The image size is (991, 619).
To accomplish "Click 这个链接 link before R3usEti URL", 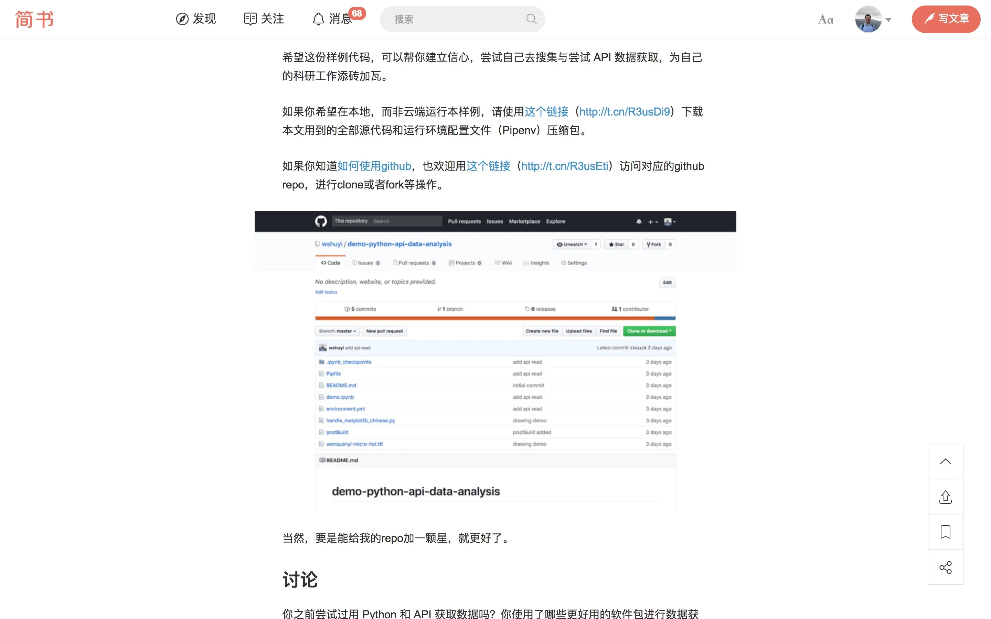I will click(x=488, y=166).
